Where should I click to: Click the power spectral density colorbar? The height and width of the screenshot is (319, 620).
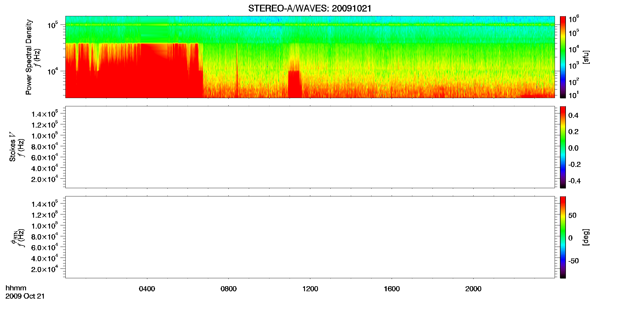[563, 57]
